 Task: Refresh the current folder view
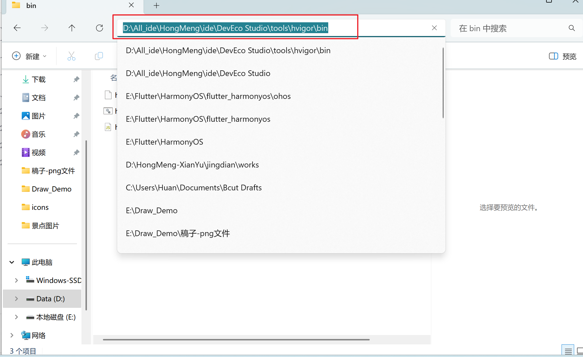[100, 28]
